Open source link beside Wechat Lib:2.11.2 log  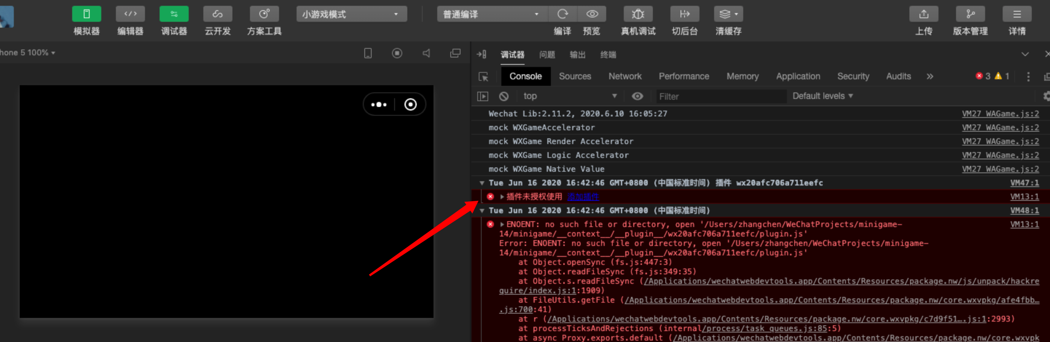(x=1000, y=114)
